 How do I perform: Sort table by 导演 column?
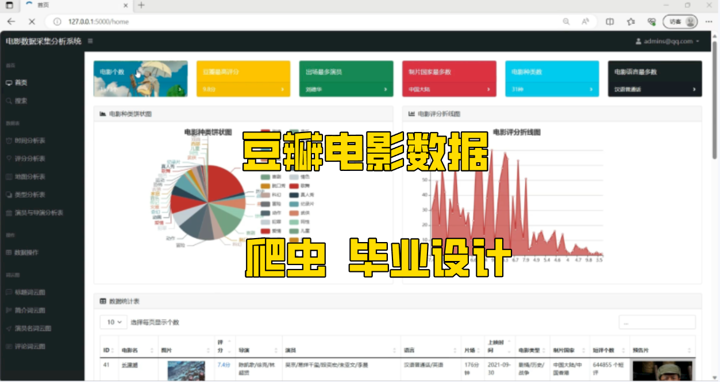(259, 350)
